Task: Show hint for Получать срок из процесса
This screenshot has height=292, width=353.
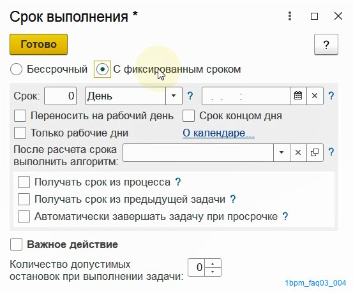Action: 178,182
